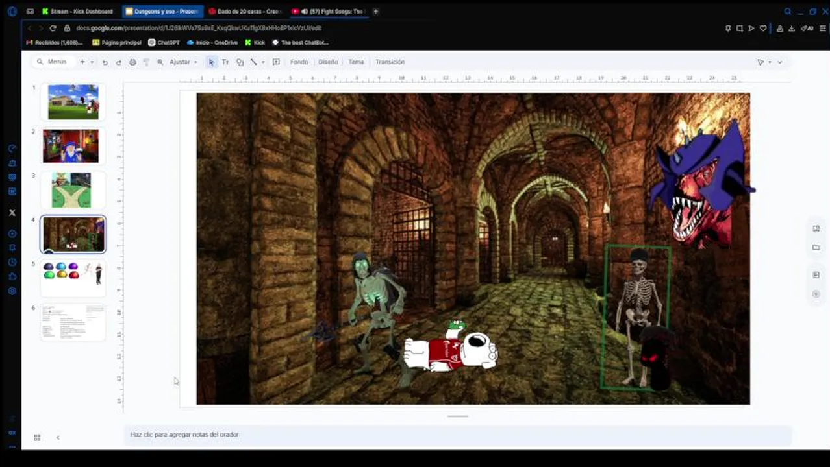
Task: Collapse the slide filmstrip panel
Action: coord(58,438)
